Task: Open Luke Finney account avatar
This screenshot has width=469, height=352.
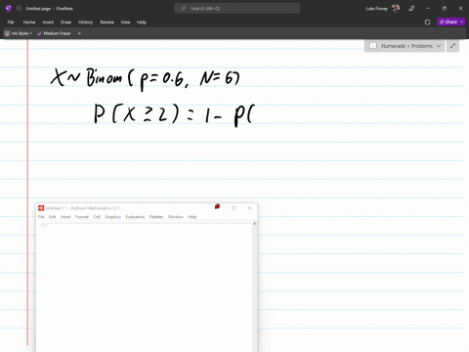Action: [396, 9]
